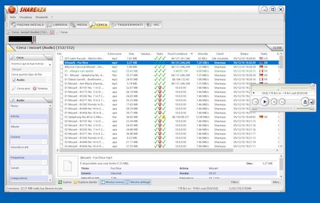Toggle the Mostra ricerca panel button
Image resolution: width=320 pixels, height=203 pixels.
(x=112, y=182)
